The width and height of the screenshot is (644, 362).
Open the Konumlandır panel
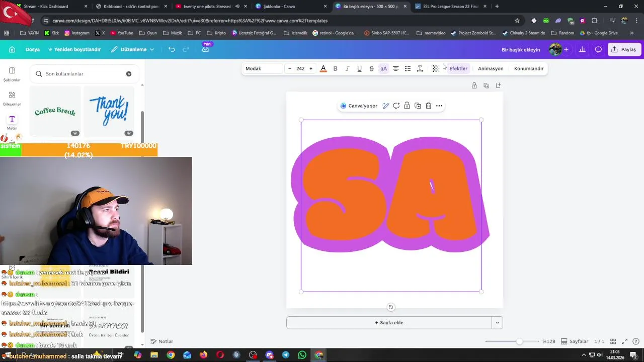tap(529, 68)
